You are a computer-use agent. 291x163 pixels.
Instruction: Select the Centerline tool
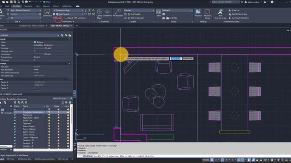coord(107,13)
